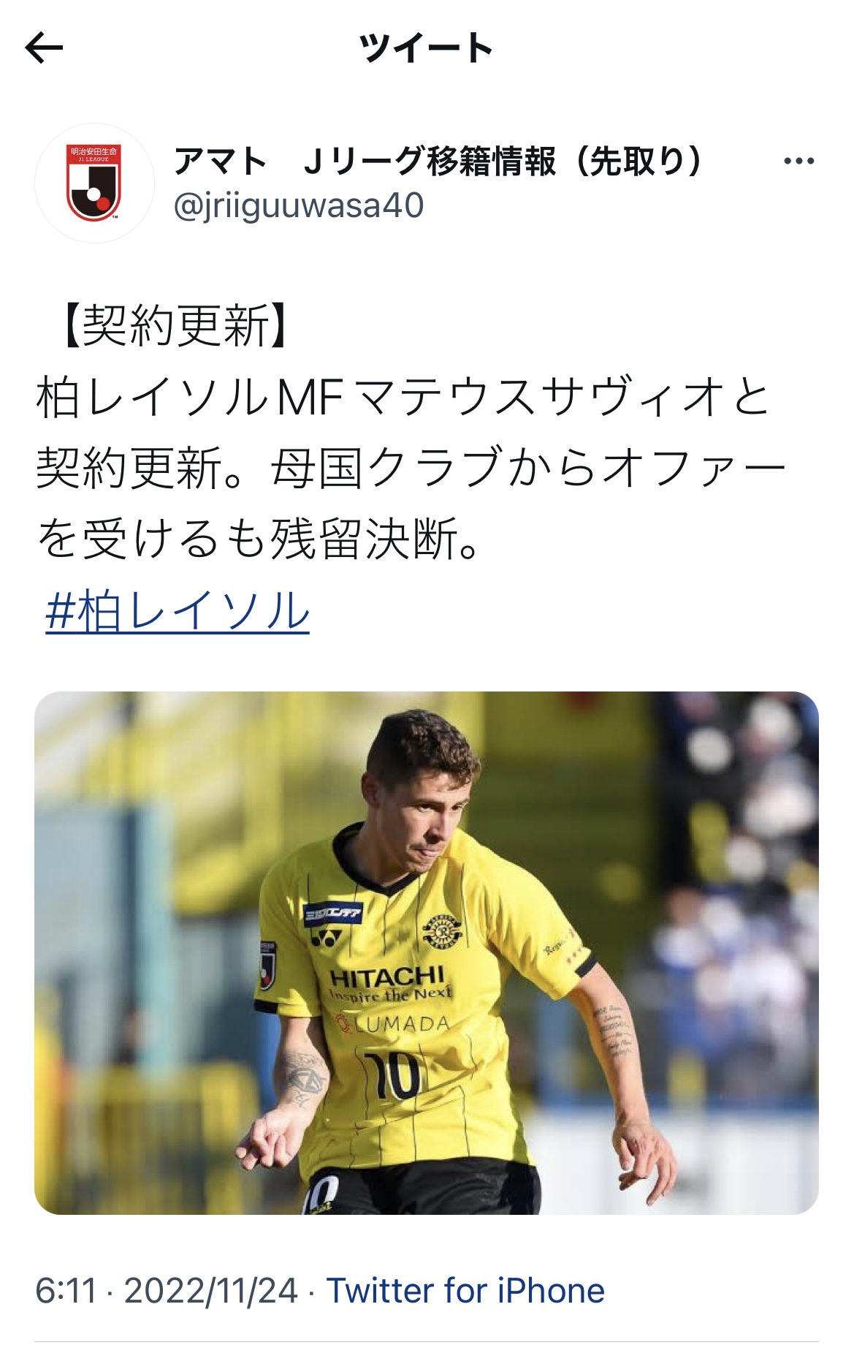
Task: Open the アマト Jリーグ移籍情報 profile name
Action: (x=440, y=161)
